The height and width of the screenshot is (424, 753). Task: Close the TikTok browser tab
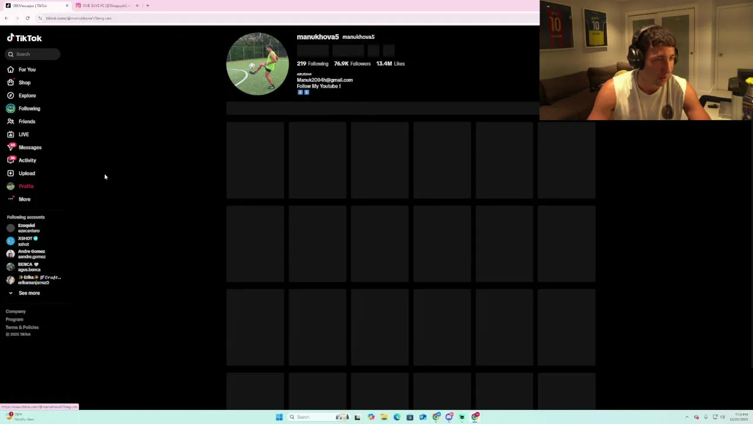pyautogui.click(x=67, y=5)
